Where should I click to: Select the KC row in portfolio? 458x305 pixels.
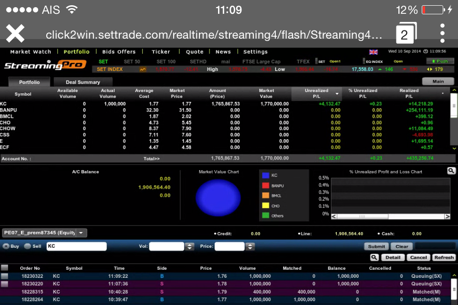point(225,104)
